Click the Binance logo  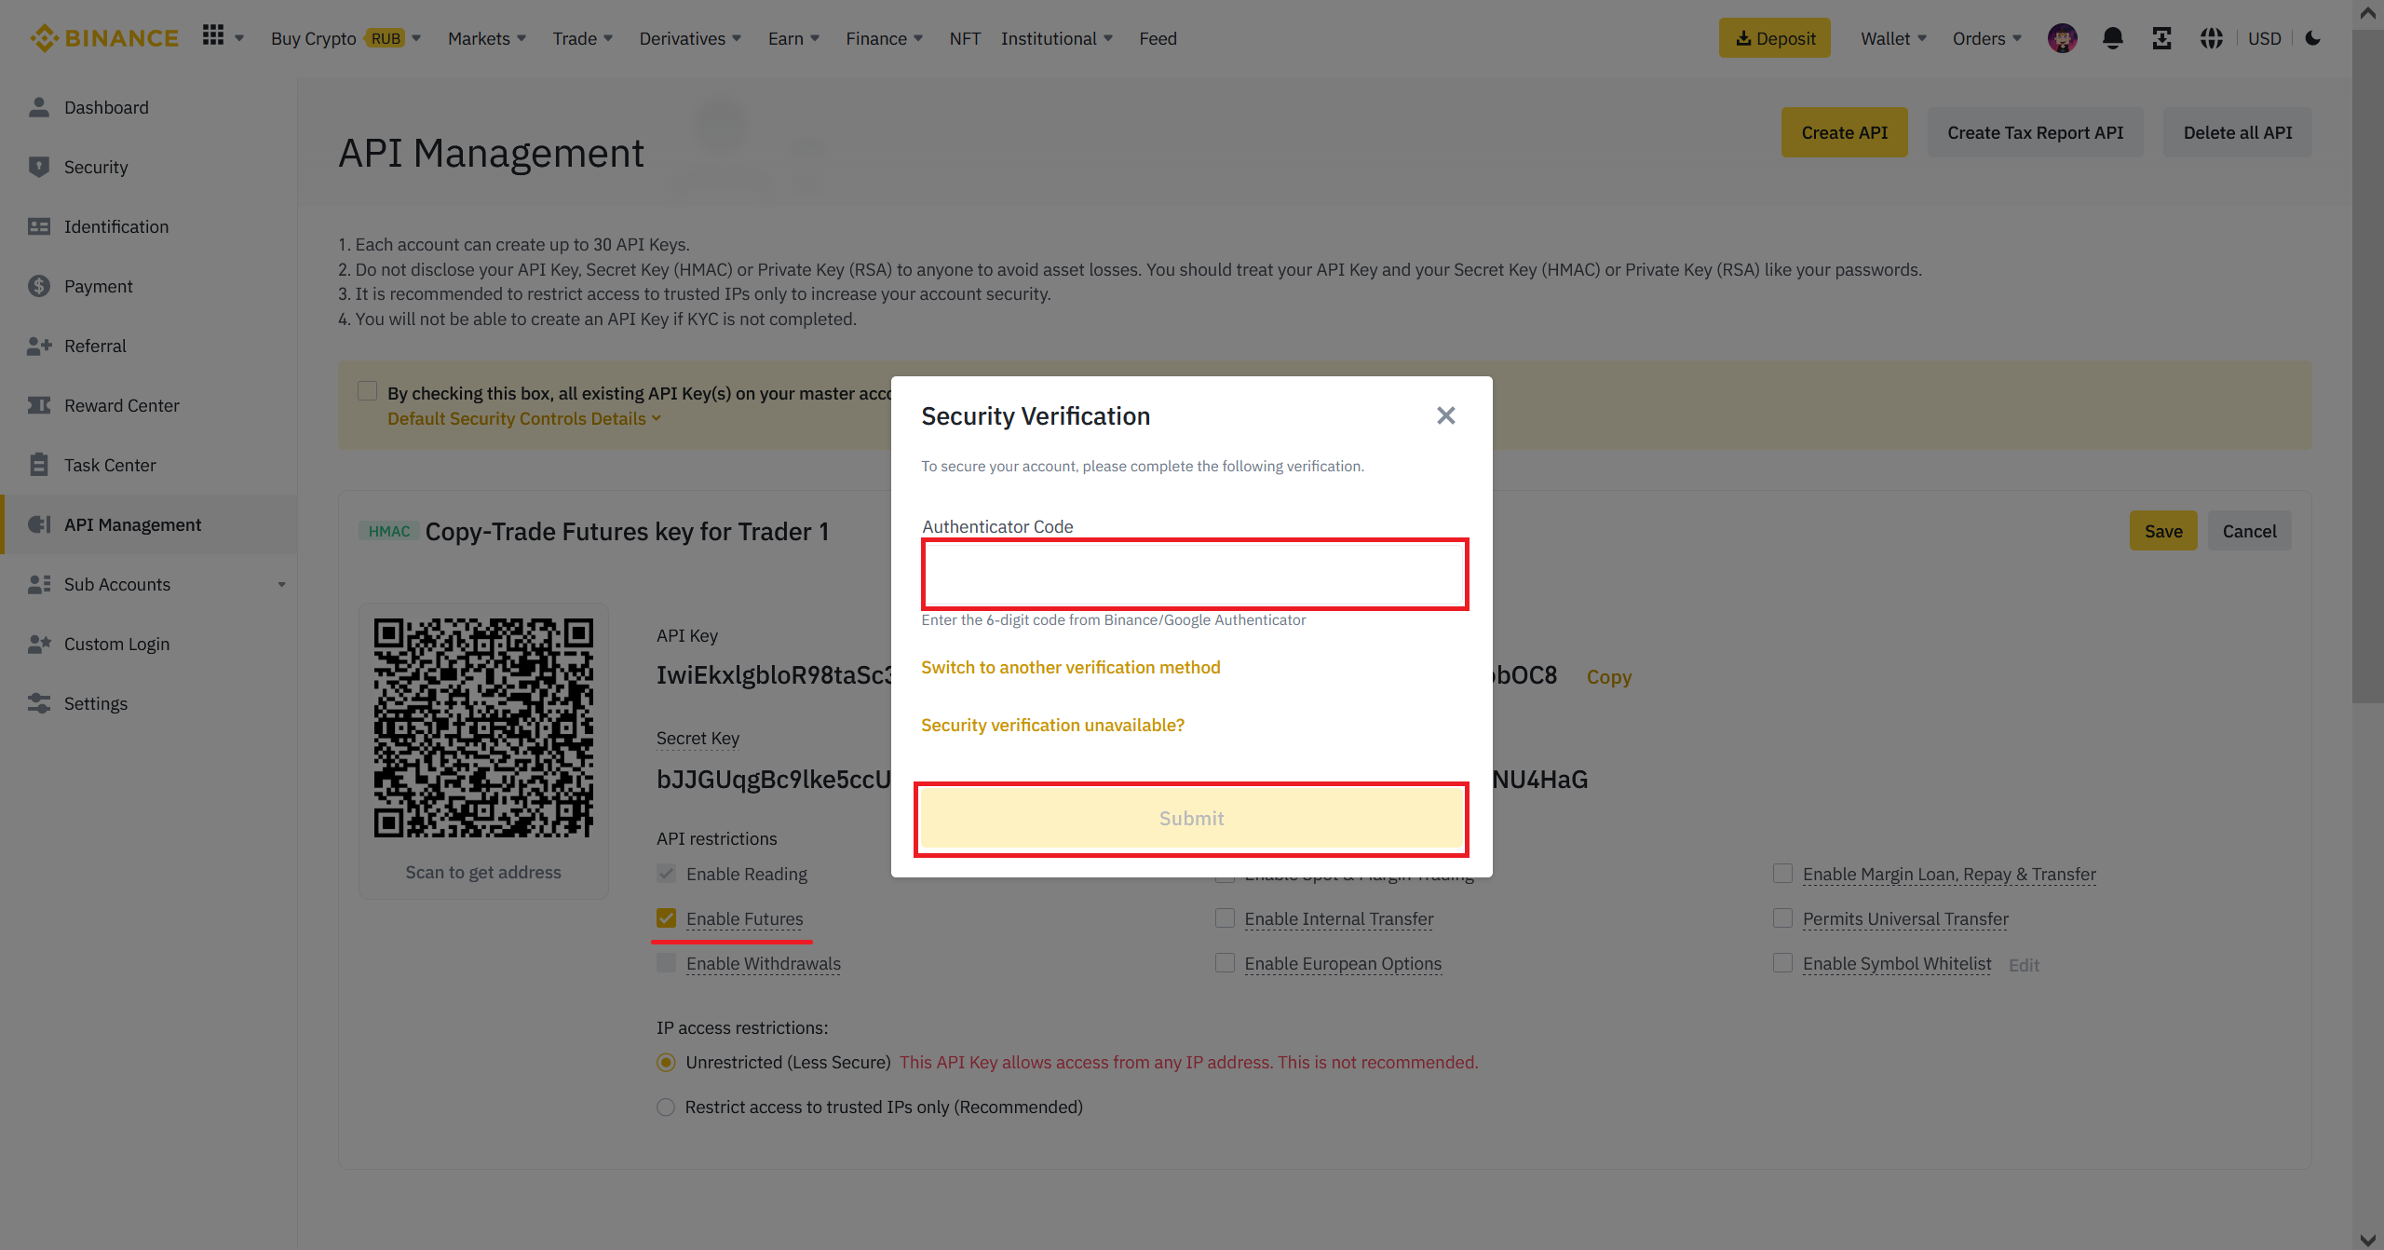tap(104, 38)
